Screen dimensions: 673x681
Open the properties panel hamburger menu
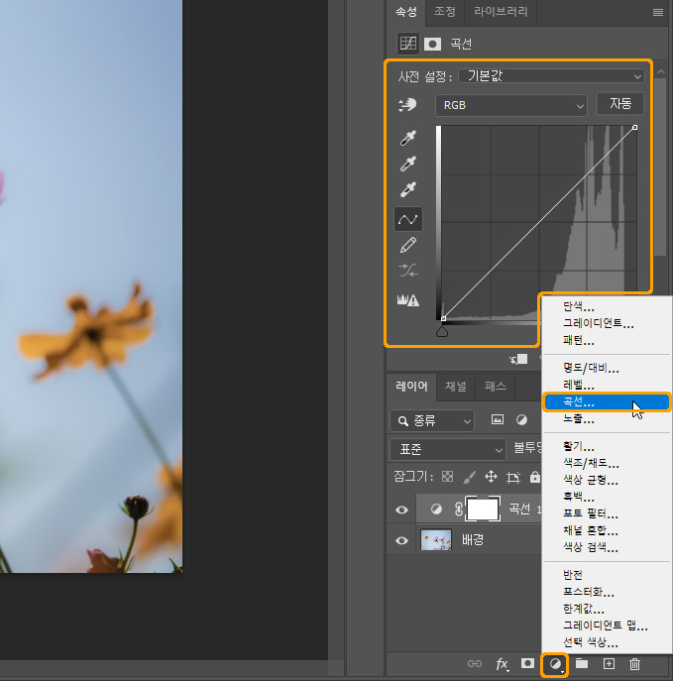(x=658, y=13)
